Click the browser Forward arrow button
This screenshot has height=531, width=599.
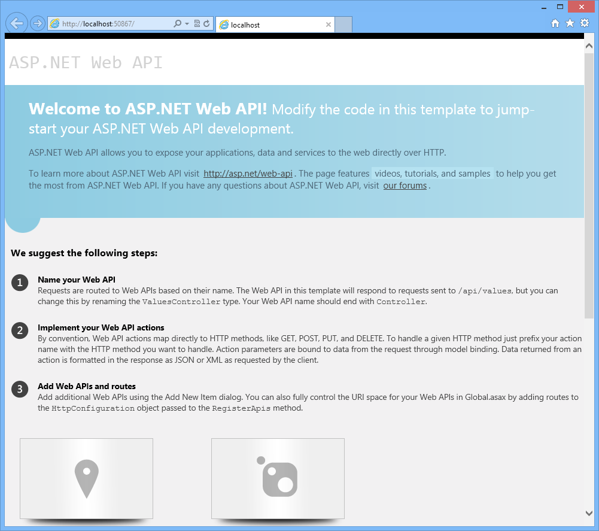pyautogui.click(x=37, y=24)
